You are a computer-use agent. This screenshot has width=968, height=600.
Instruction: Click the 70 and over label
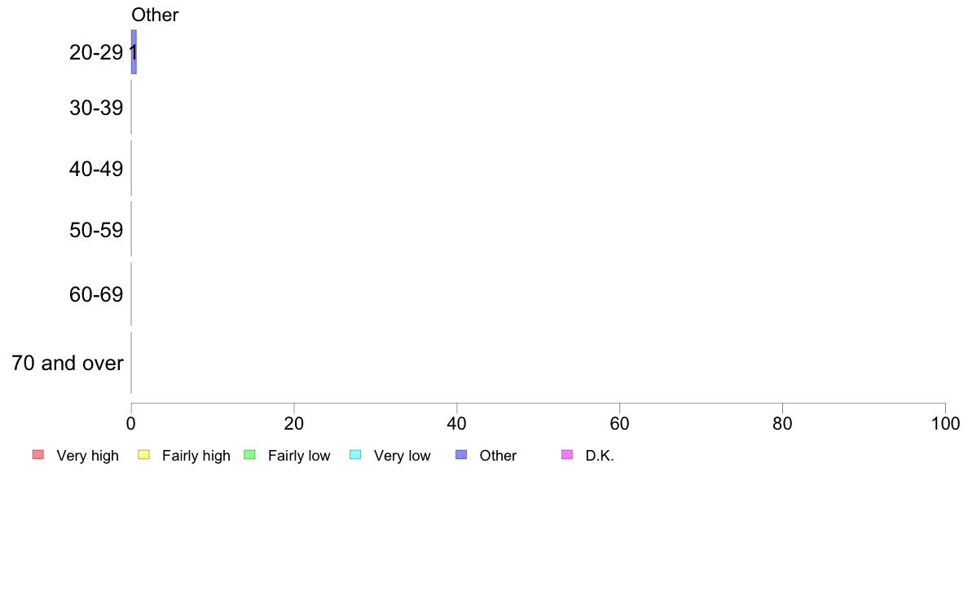tap(68, 363)
